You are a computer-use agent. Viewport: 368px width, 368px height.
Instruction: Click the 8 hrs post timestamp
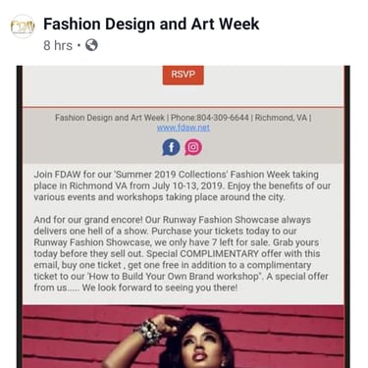(x=58, y=45)
